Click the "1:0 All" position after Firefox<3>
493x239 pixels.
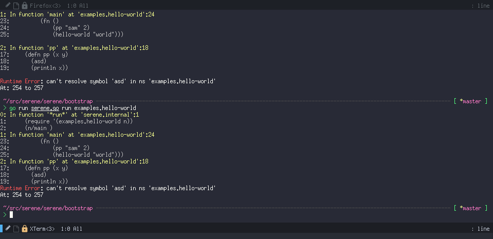pyautogui.click(x=78, y=6)
